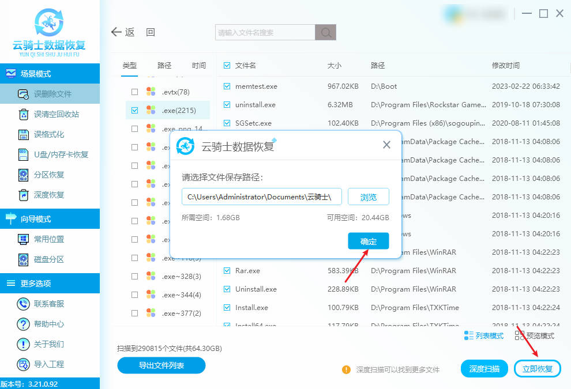The width and height of the screenshot is (571, 389).
Task: Toggle the memtest.exe file checkbox
Action: [227, 86]
